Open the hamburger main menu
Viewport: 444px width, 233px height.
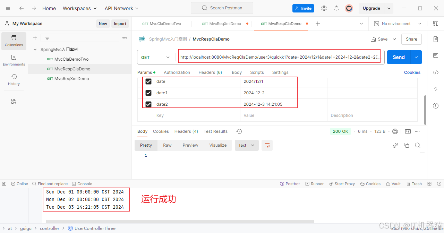click(x=8, y=8)
